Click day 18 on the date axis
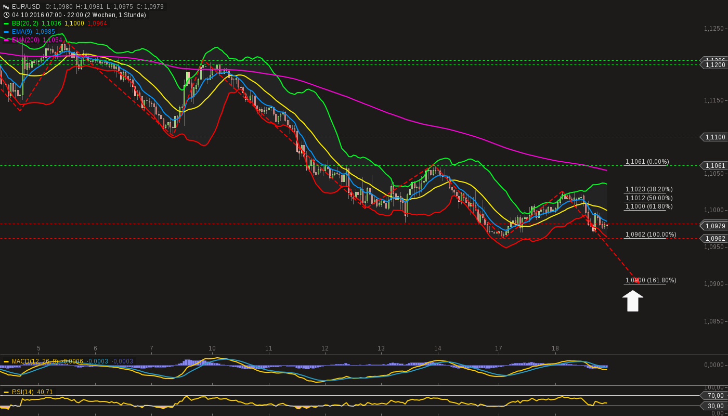The width and height of the screenshot is (728, 416). tap(555, 348)
